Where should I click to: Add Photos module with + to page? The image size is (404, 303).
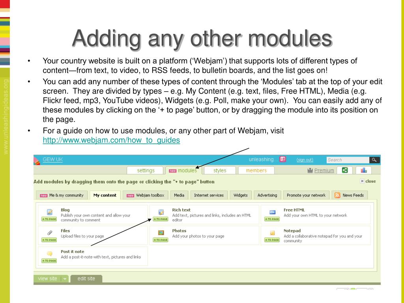[161, 240]
